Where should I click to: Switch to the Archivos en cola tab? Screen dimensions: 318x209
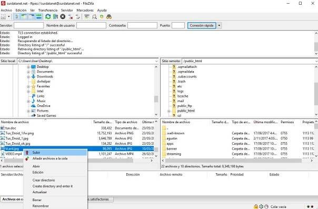[x=13, y=200]
